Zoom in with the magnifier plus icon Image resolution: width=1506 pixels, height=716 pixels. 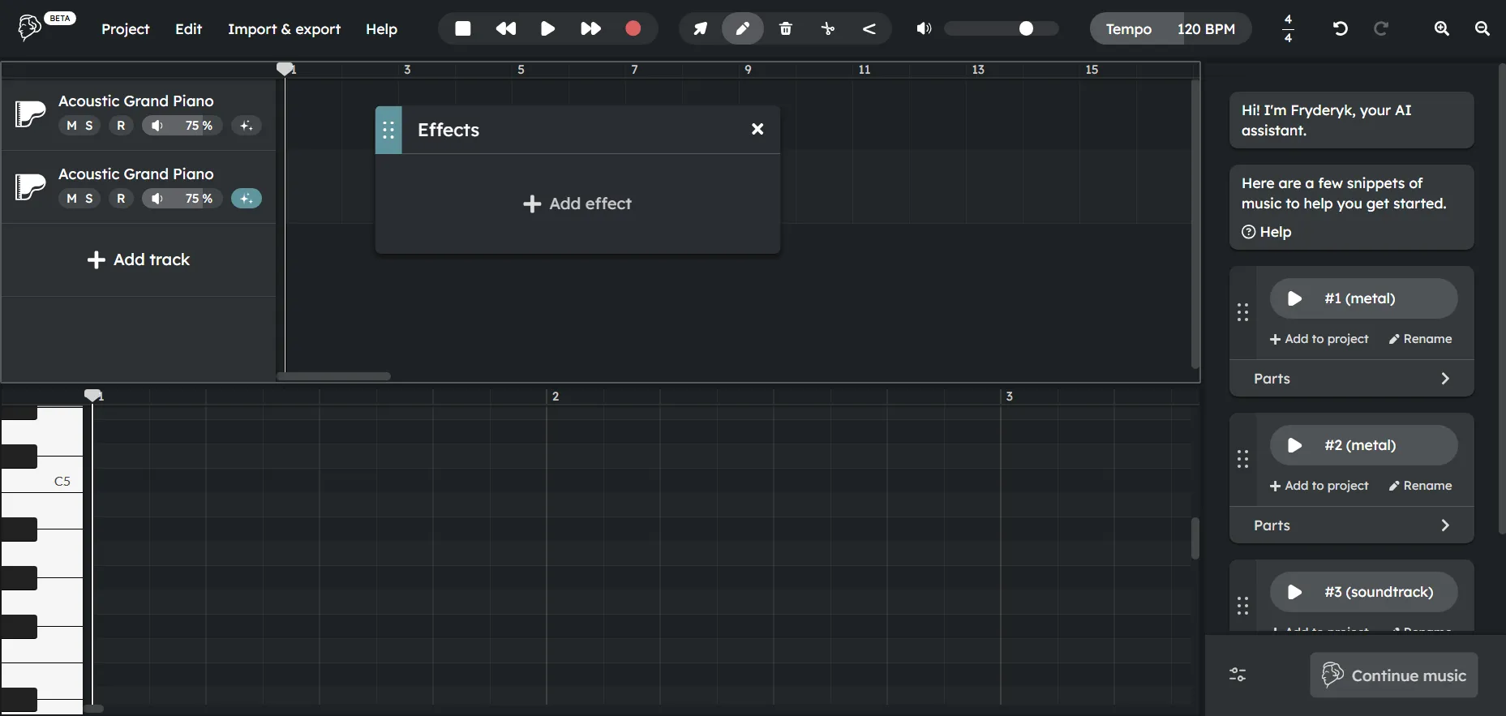coord(1441,28)
